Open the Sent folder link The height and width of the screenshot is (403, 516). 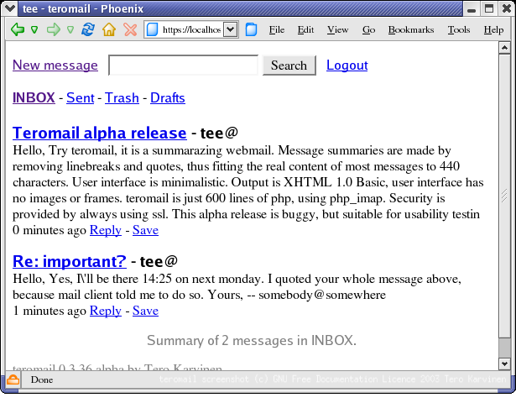(x=81, y=97)
